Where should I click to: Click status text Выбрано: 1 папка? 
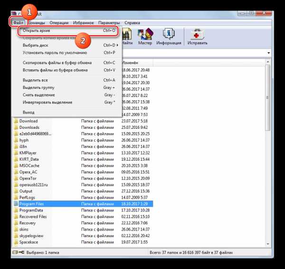pyautogui.click(x=43, y=252)
